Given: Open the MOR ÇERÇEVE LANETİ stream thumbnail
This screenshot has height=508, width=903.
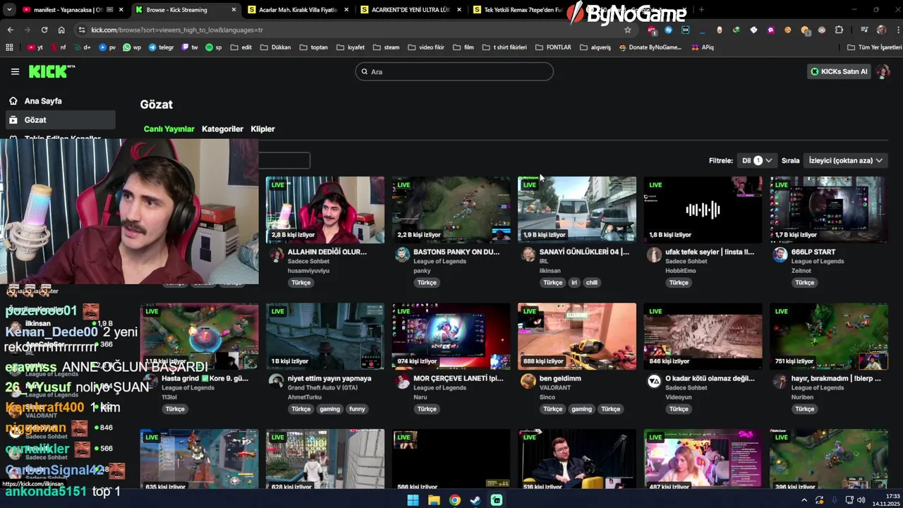Looking at the screenshot, I should 451,337.
